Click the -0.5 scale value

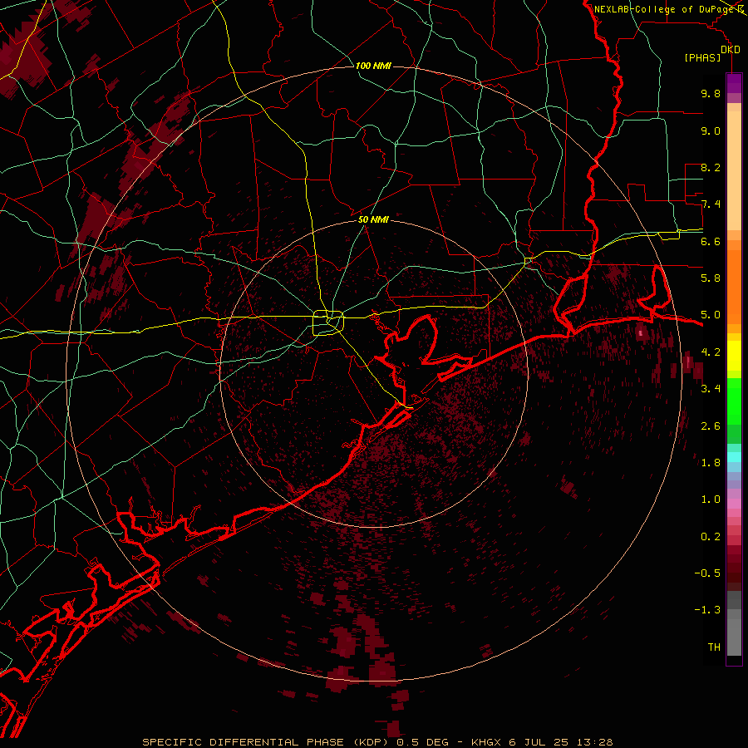pos(707,573)
